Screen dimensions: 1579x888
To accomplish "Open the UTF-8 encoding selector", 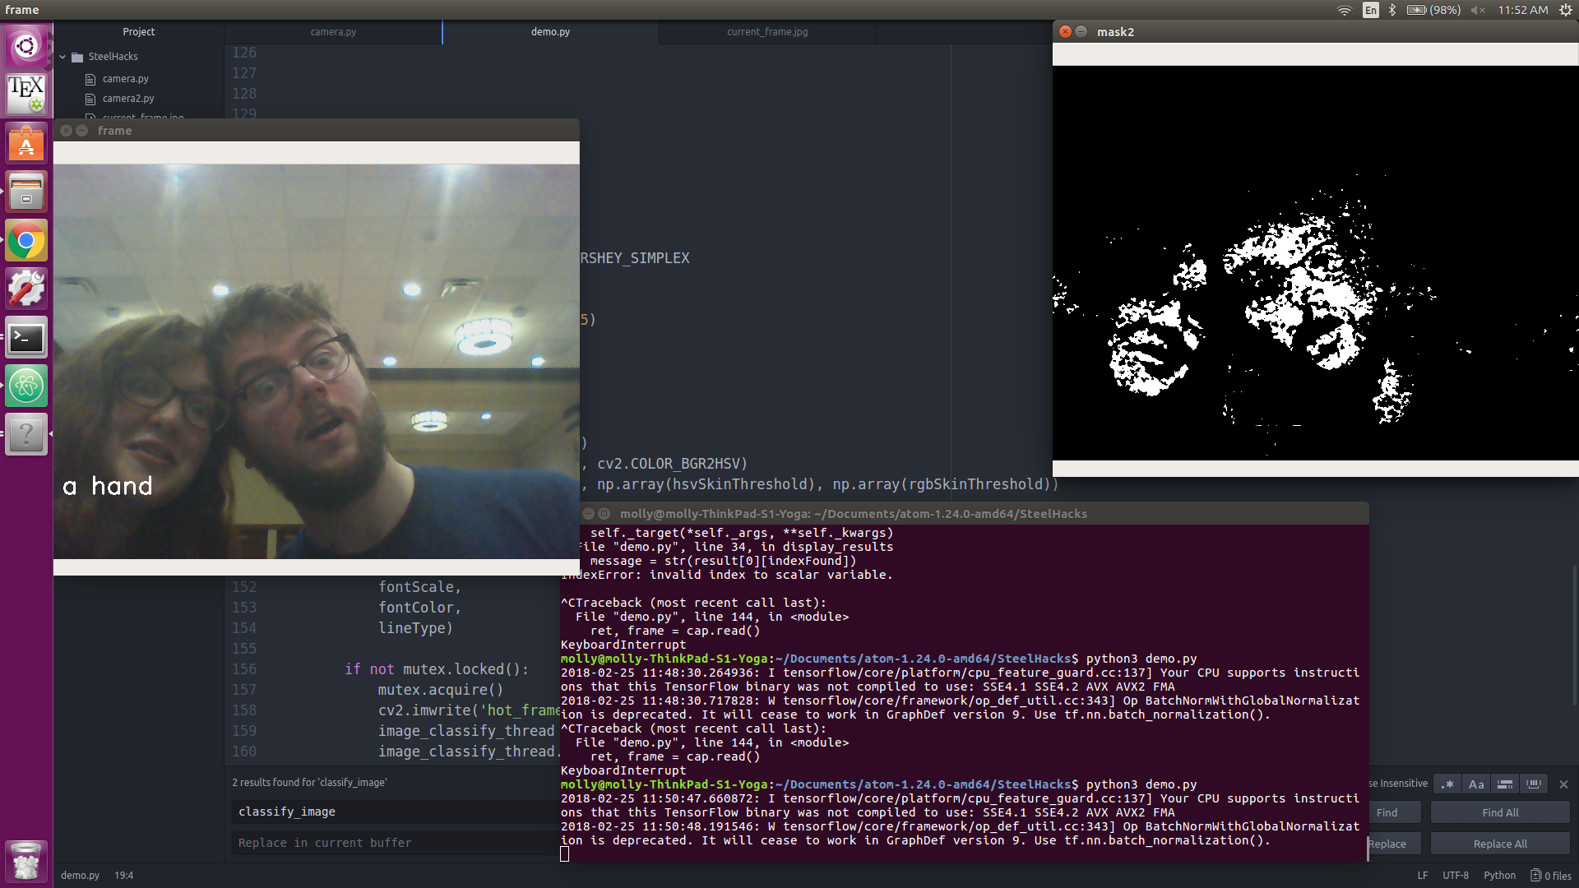I will (x=1455, y=876).
